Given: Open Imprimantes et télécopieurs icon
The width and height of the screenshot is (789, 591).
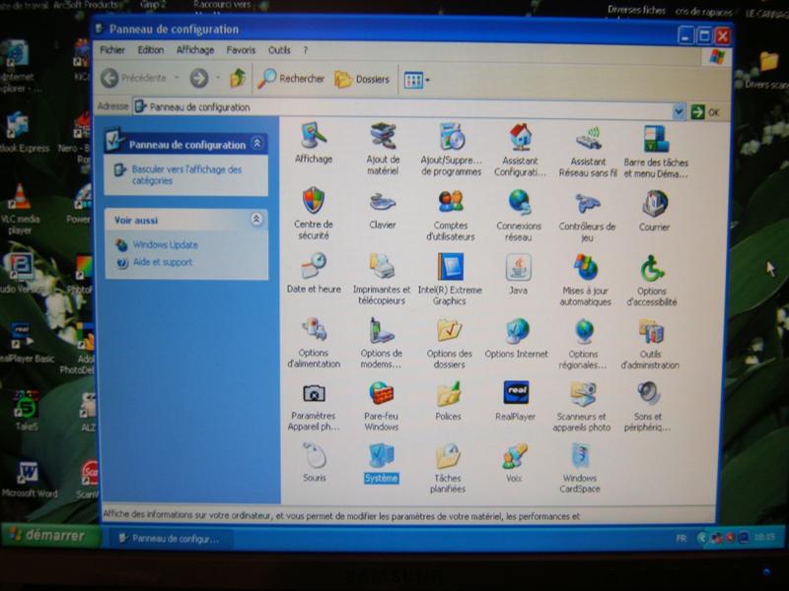Looking at the screenshot, I should point(382,267).
